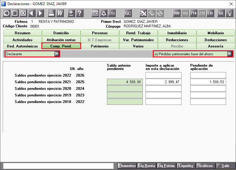Open model 102 from toolbar
This screenshot has height=170, width=236.
[x=185, y=13]
